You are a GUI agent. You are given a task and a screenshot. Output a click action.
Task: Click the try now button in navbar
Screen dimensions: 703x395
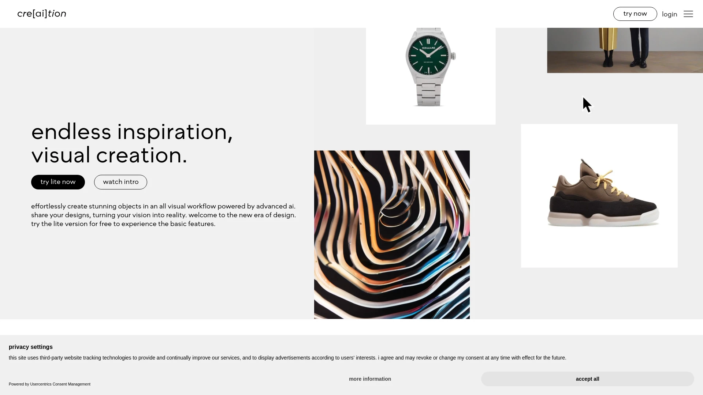pos(635,14)
